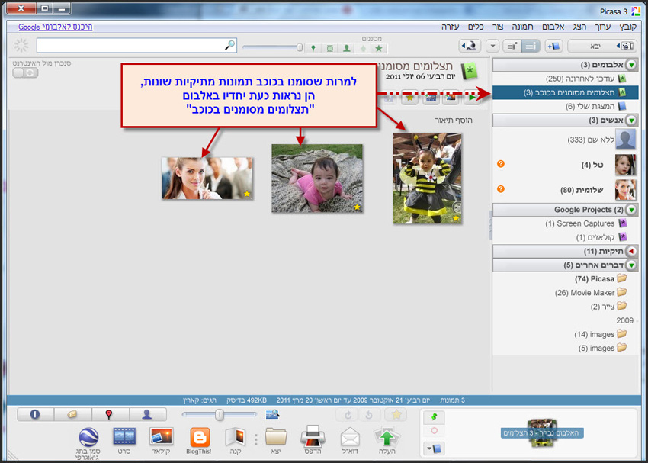Click the Geotag Google Earth icon

point(88,437)
